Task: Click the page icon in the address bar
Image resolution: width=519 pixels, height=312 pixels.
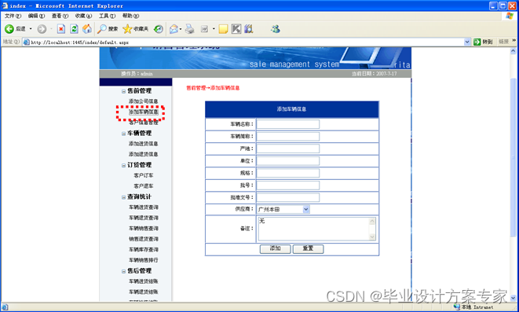Action: coord(26,42)
